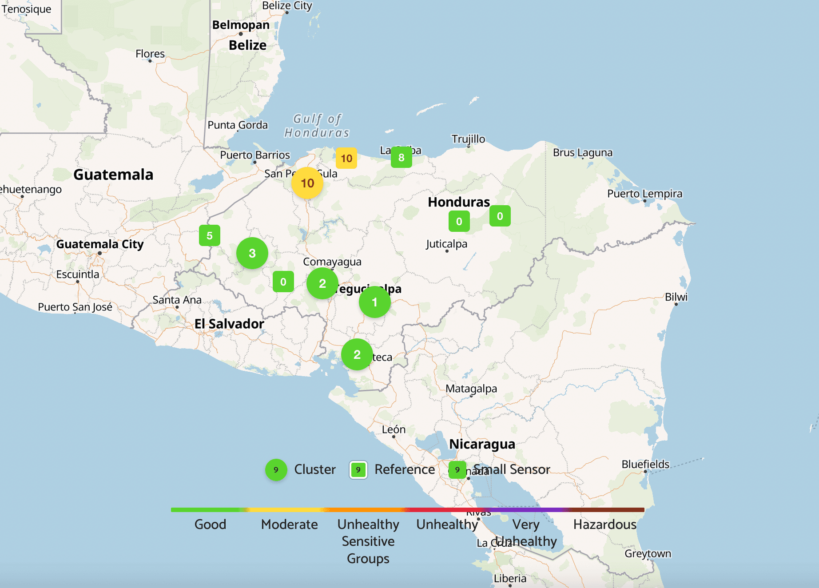The height and width of the screenshot is (588, 819).
Task: Click the green cluster of 2 near Choluteca
Action: click(357, 354)
